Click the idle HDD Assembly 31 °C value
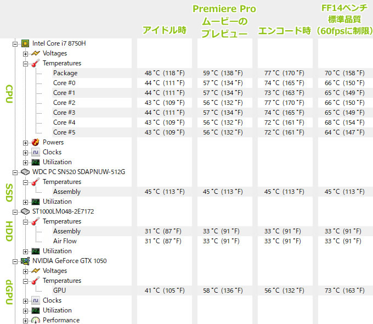Screen dimensions: 373x324 coord(163,231)
